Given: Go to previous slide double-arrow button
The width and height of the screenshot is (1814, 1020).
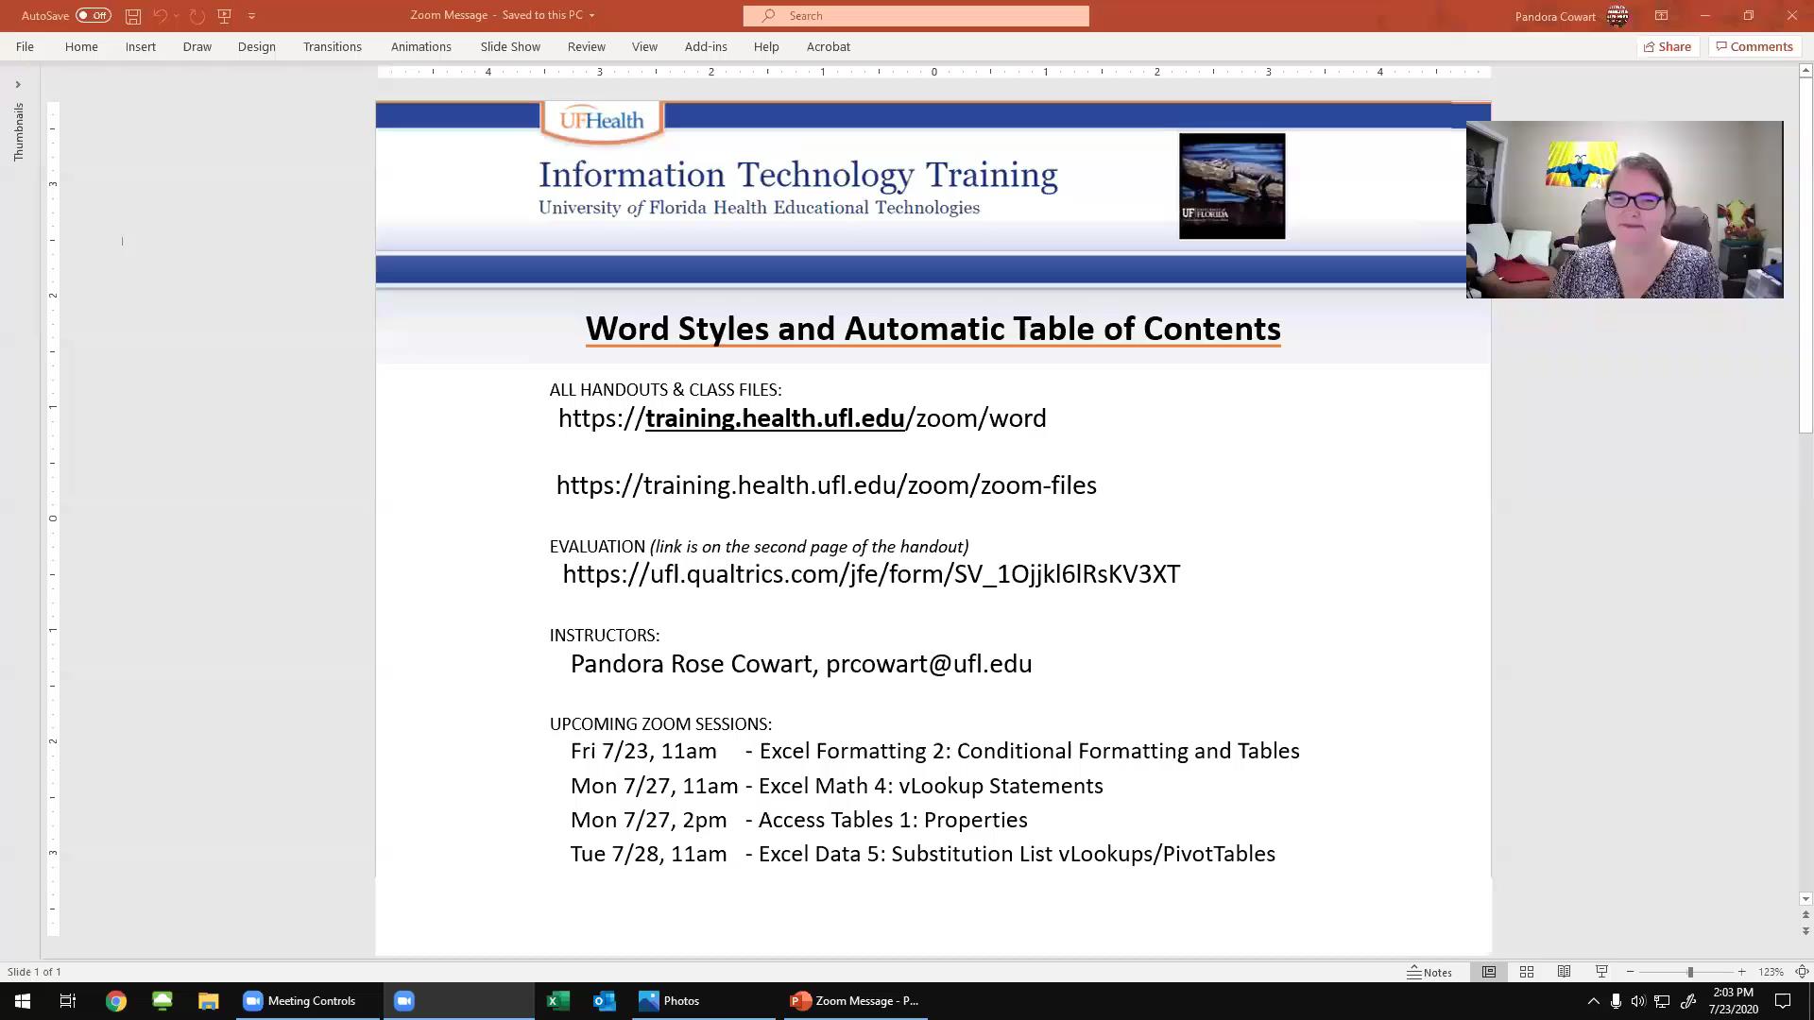Looking at the screenshot, I should (x=1805, y=915).
